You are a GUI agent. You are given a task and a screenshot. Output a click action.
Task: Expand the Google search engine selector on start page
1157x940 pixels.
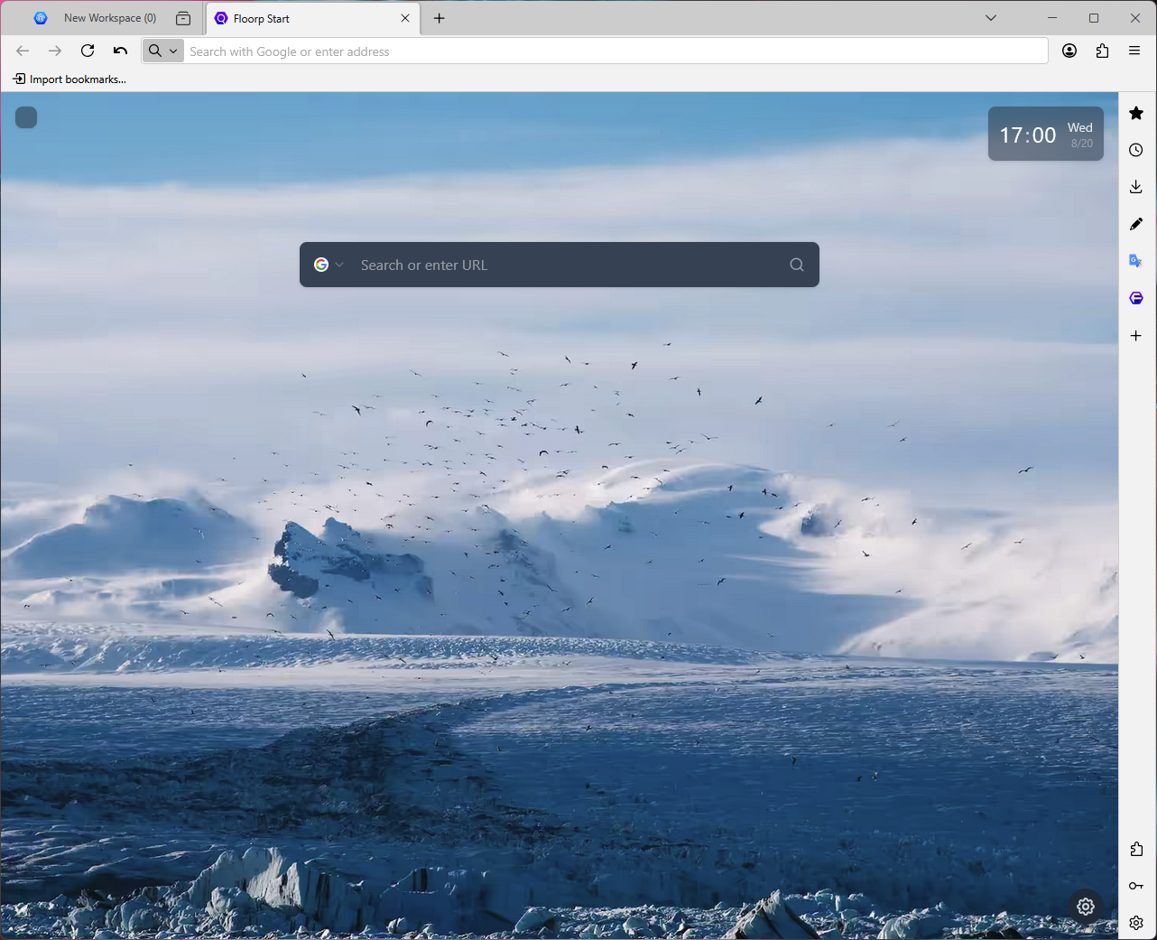pyautogui.click(x=329, y=265)
